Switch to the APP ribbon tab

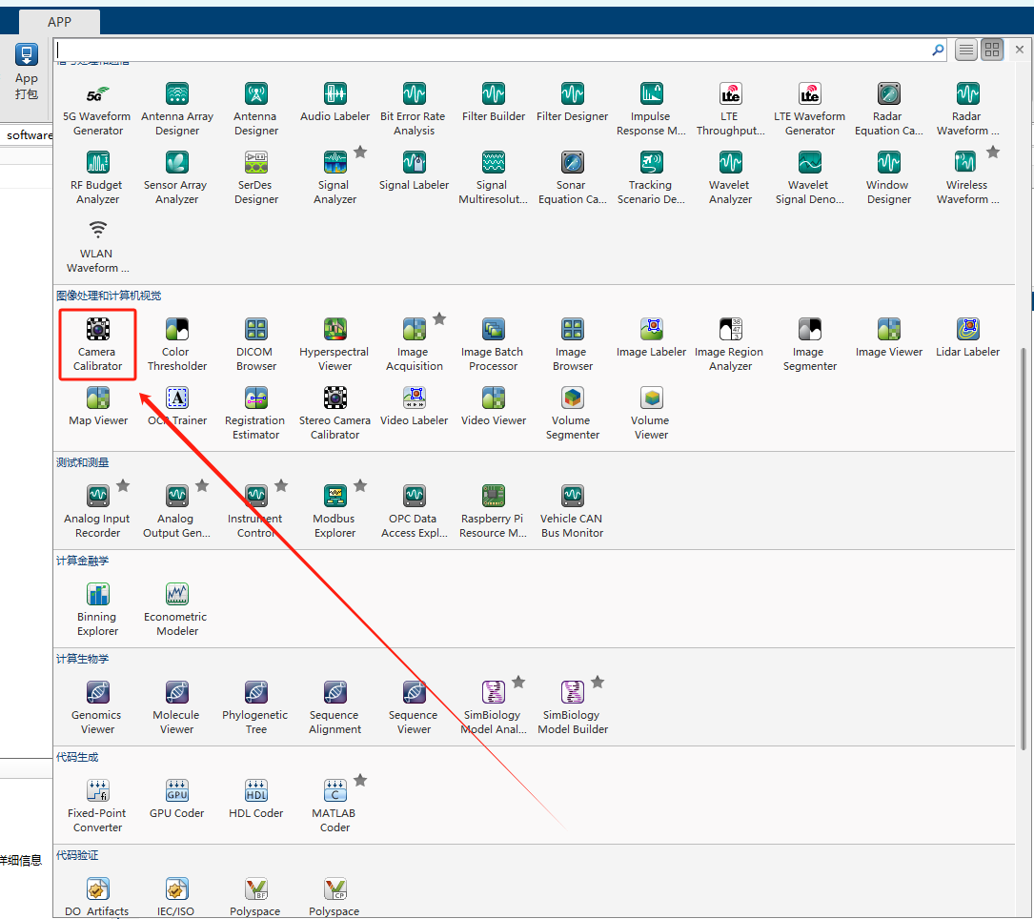click(x=59, y=22)
